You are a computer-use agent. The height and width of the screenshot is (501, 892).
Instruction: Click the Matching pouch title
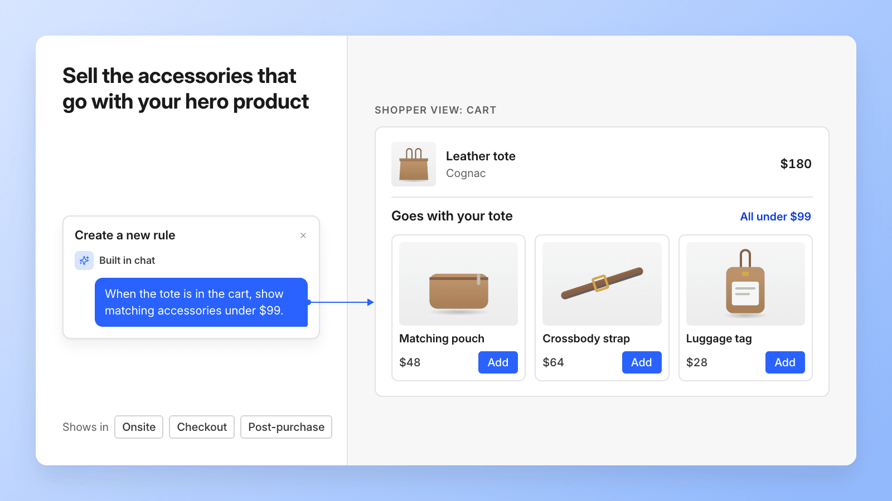[x=442, y=338]
